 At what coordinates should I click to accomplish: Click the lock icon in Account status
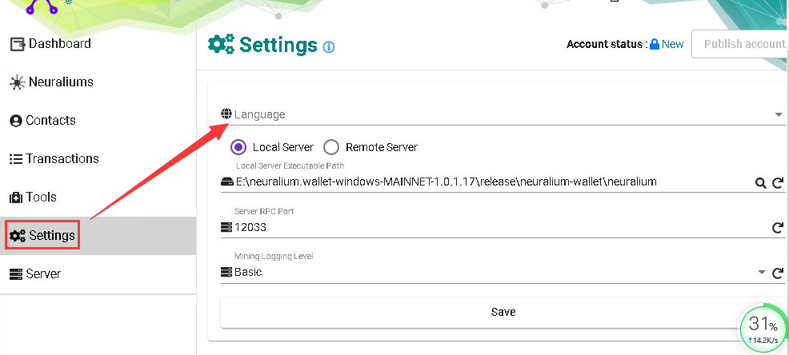655,45
